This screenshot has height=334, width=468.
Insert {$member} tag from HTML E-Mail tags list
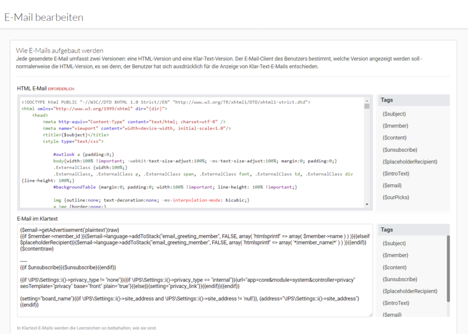pos(395,126)
